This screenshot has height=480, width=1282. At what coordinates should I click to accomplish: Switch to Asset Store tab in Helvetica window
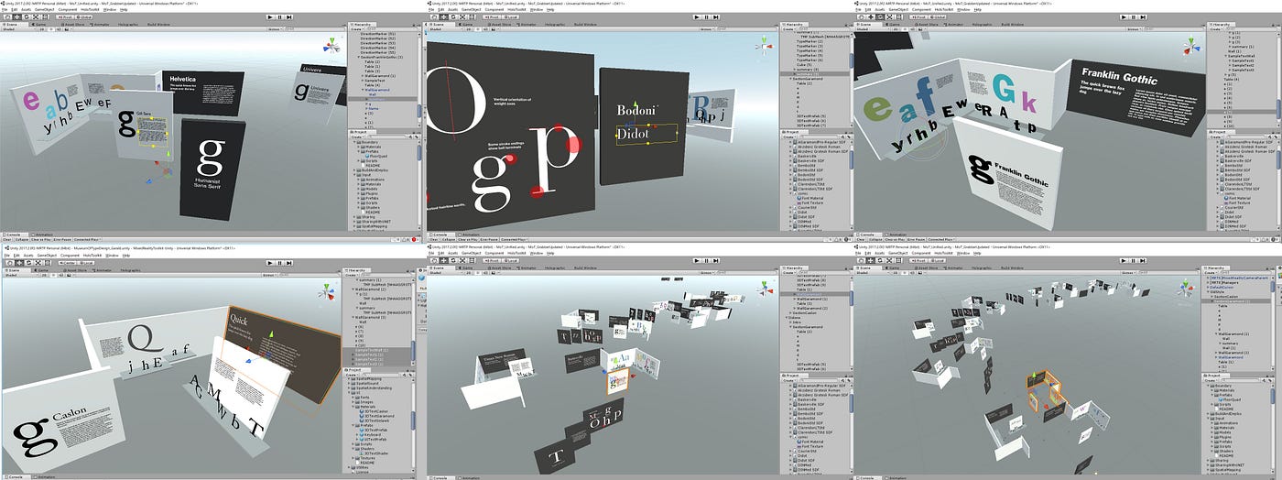pyautogui.click(x=73, y=24)
